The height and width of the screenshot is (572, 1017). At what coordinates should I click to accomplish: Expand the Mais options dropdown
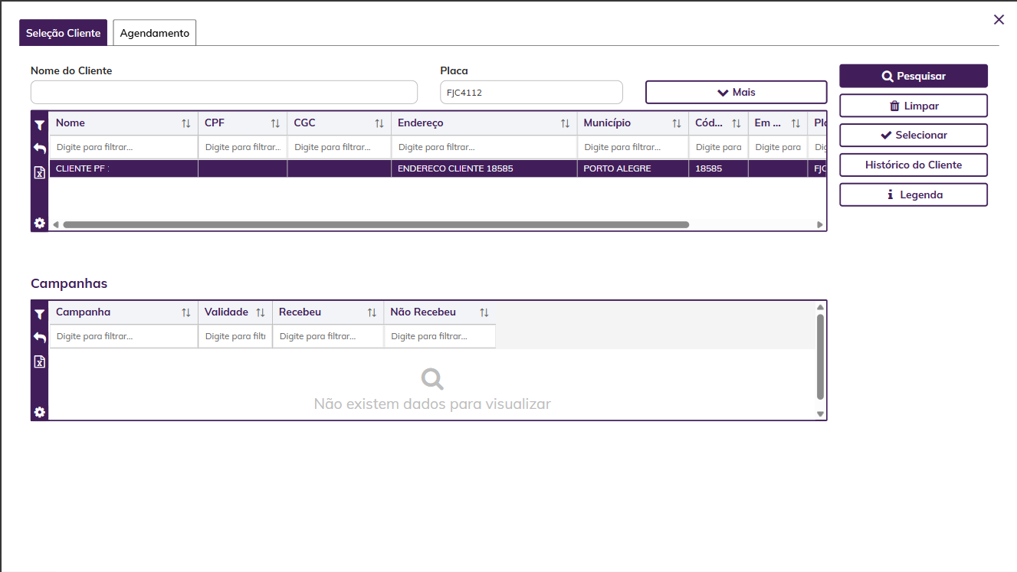(x=736, y=92)
